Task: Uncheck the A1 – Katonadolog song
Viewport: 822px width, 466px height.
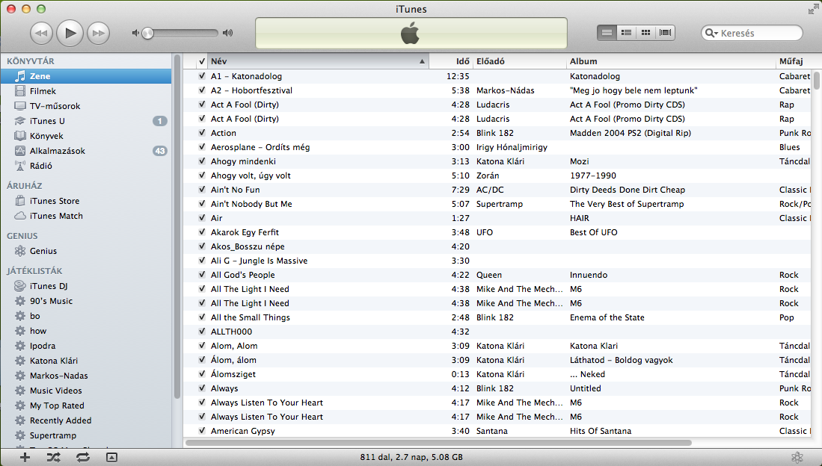Action: (x=202, y=76)
